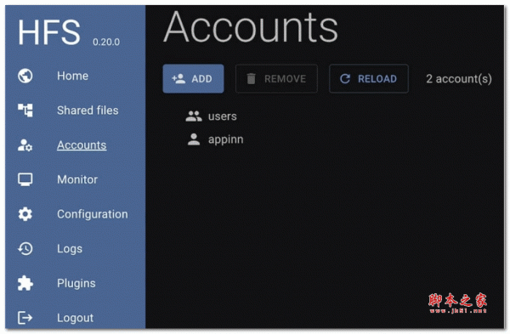Select the appinn account row
Image resolution: width=510 pixels, height=334 pixels.
pos(215,139)
